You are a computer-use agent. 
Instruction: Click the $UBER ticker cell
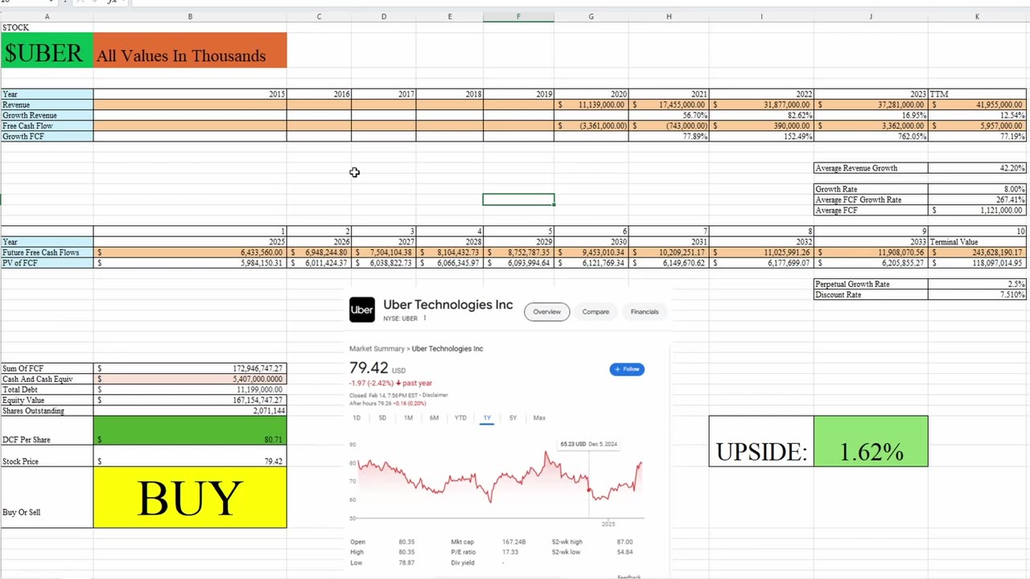(47, 51)
